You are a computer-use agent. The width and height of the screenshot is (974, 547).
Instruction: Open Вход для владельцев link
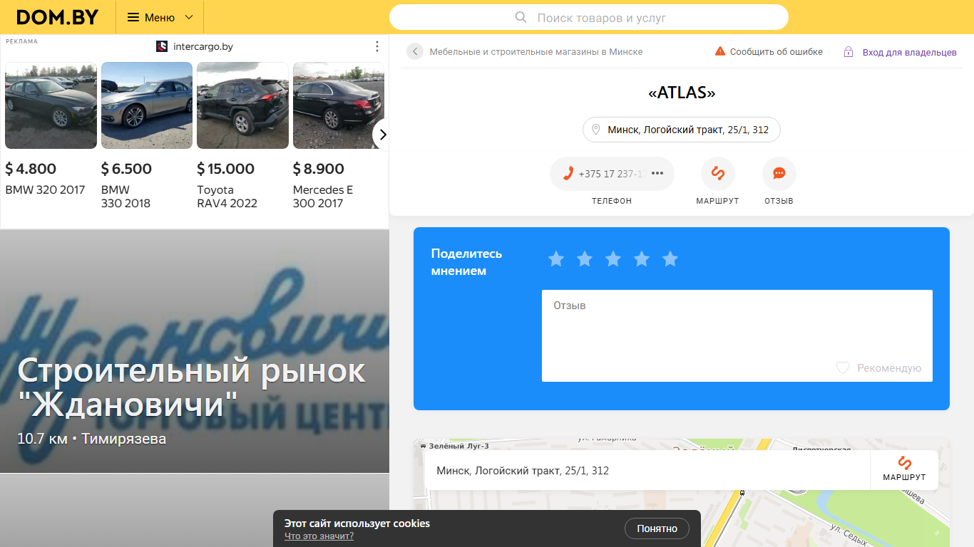coord(910,52)
